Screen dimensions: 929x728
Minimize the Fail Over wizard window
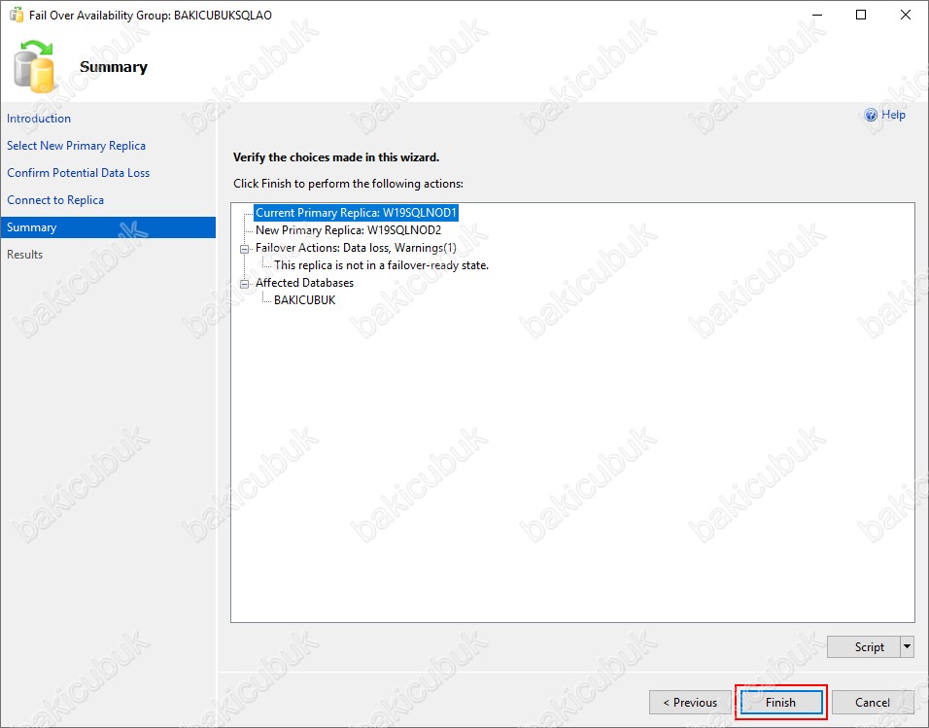click(x=817, y=15)
